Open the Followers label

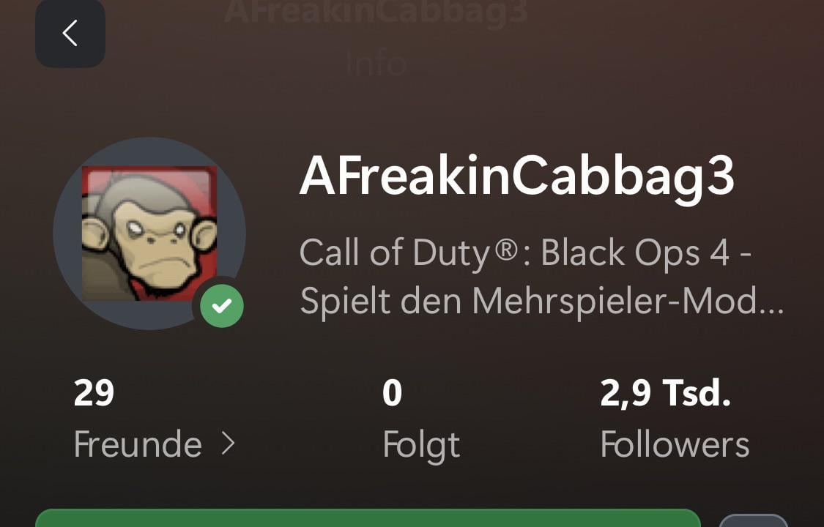tap(675, 444)
